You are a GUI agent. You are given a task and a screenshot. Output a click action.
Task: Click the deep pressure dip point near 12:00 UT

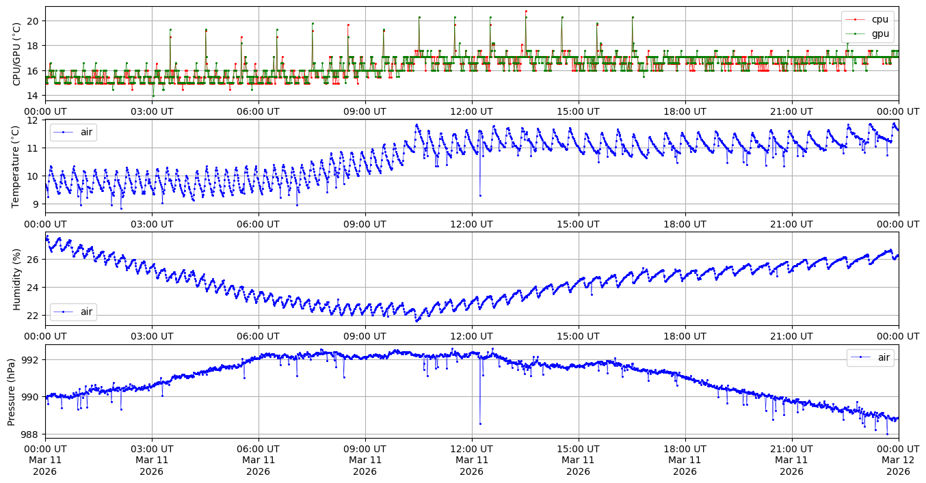coord(480,424)
